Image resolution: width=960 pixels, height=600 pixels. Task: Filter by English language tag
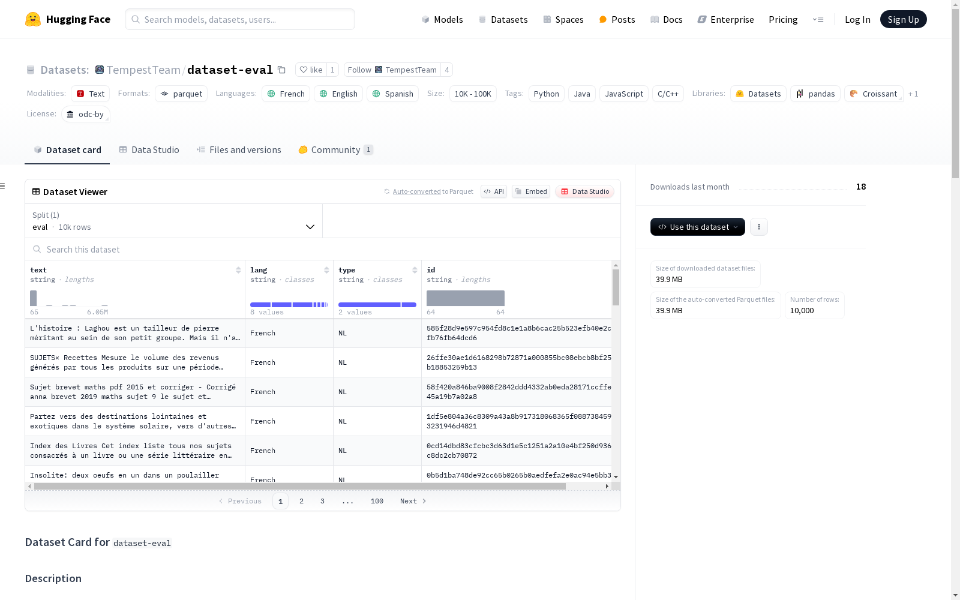338,94
